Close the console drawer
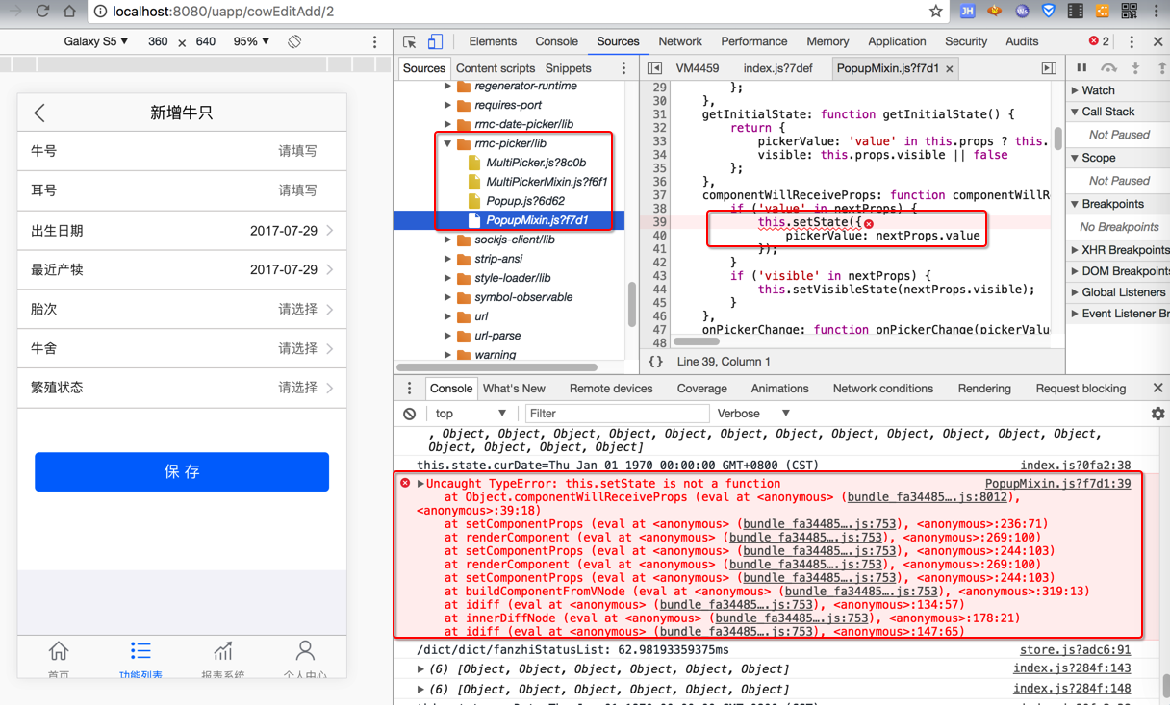 click(x=1157, y=389)
